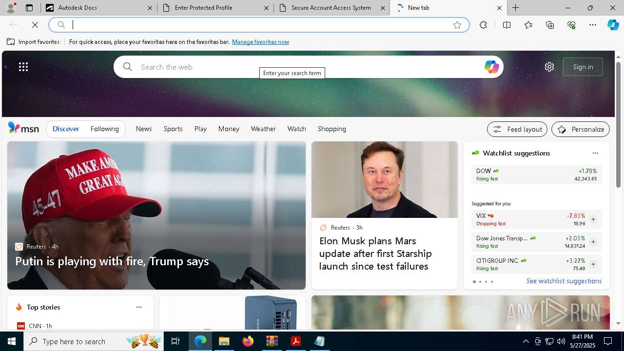Add this page to favorites star

[x=457, y=25]
